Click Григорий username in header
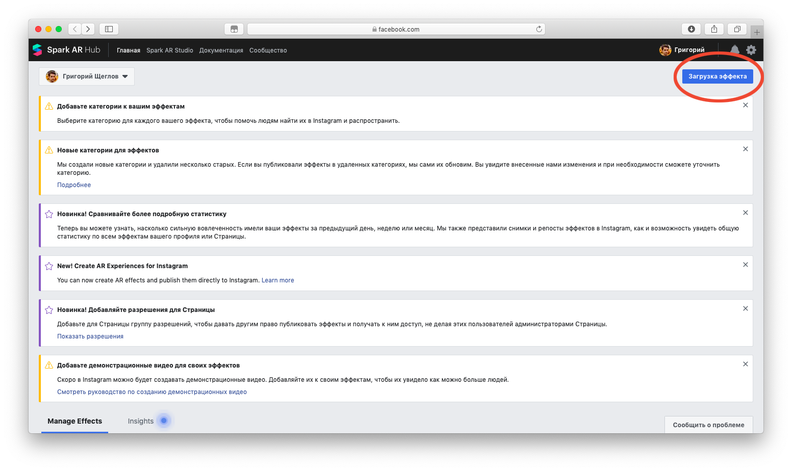 click(x=689, y=50)
